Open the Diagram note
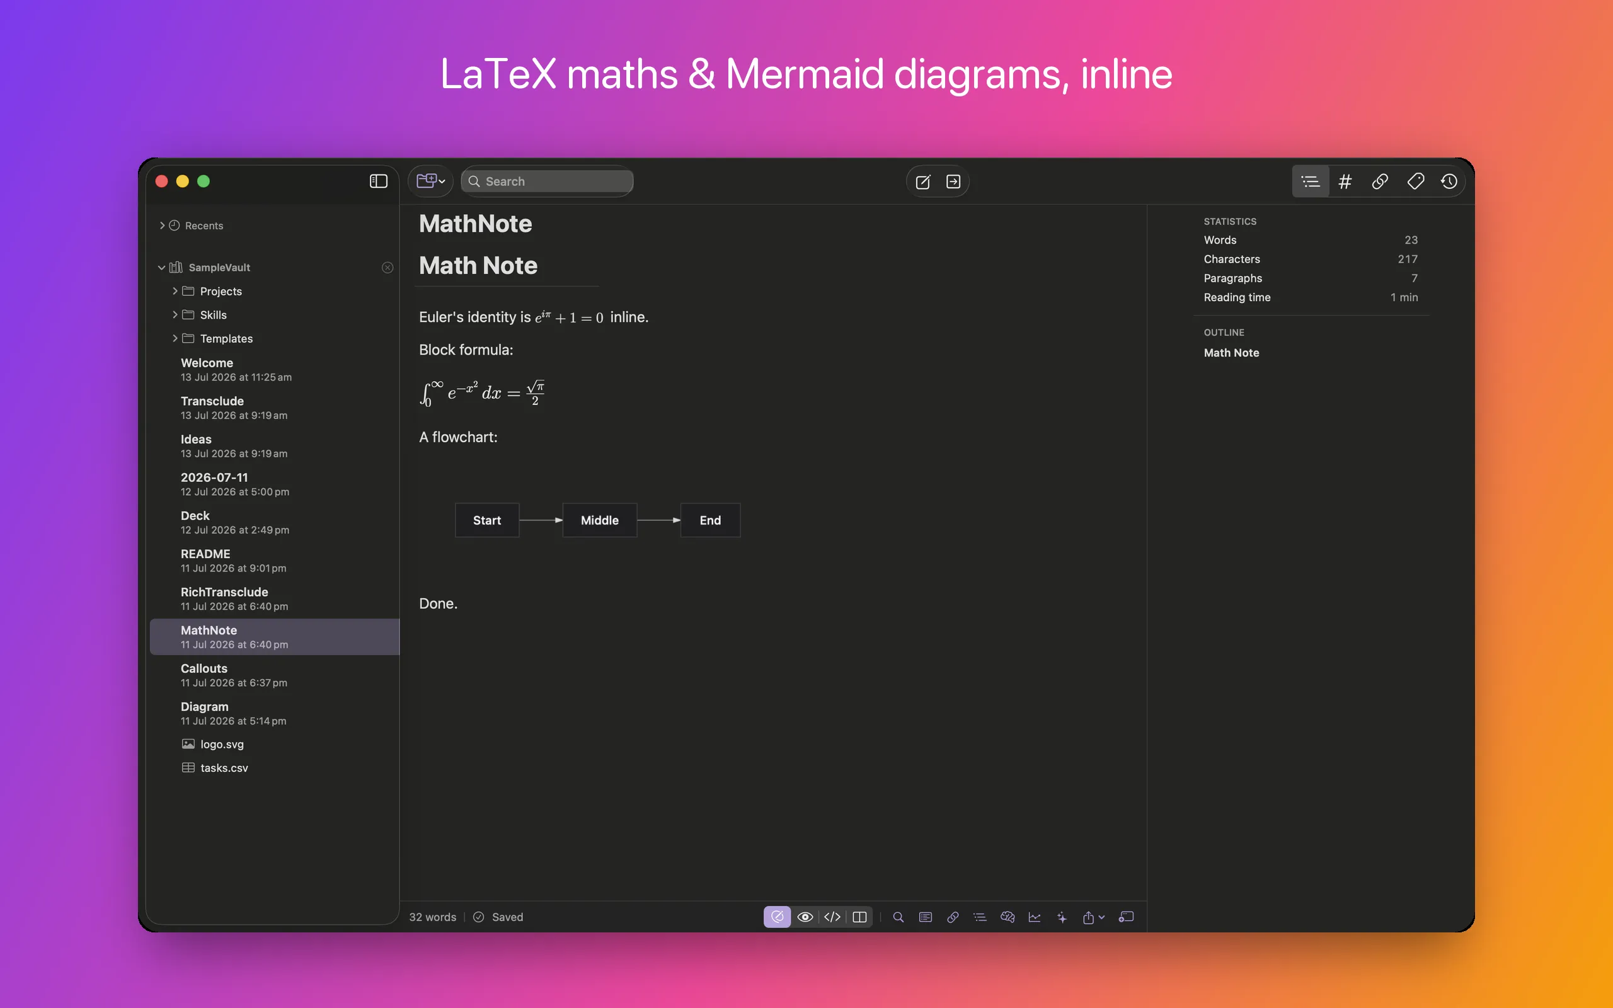 275,713
